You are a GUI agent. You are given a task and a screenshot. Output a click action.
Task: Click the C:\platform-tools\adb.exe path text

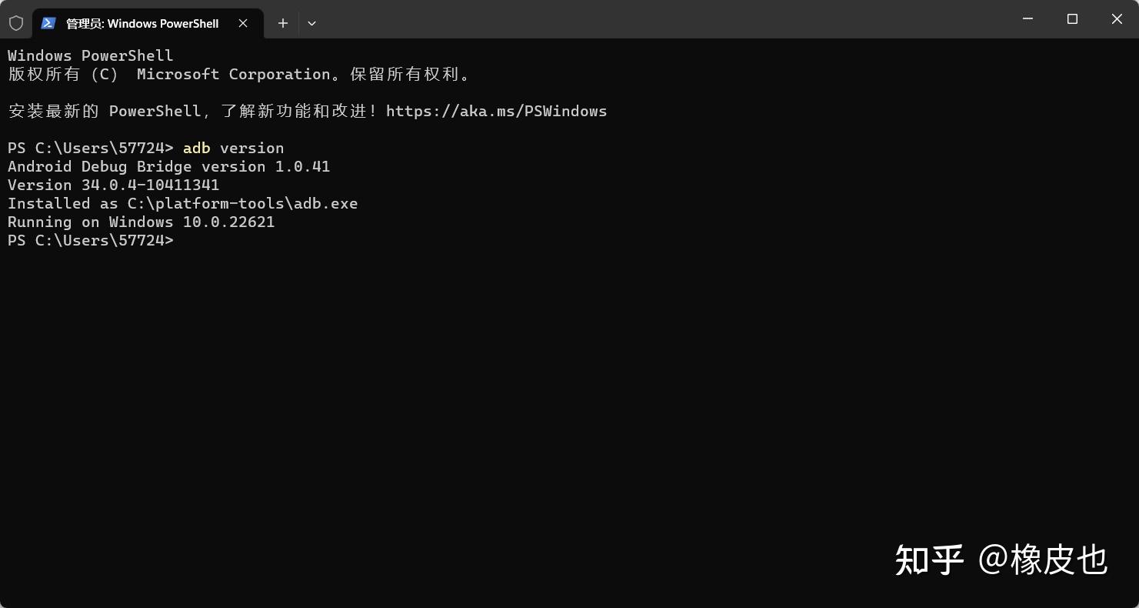(242, 203)
